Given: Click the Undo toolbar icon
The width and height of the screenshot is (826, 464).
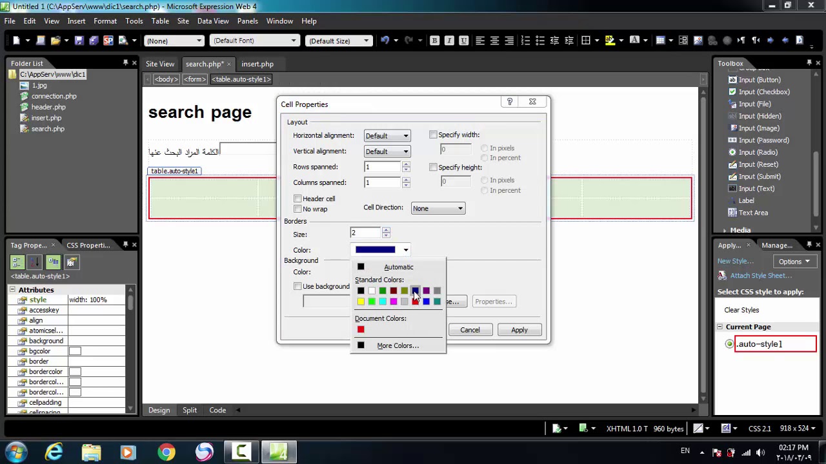Looking at the screenshot, I should [x=385, y=41].
